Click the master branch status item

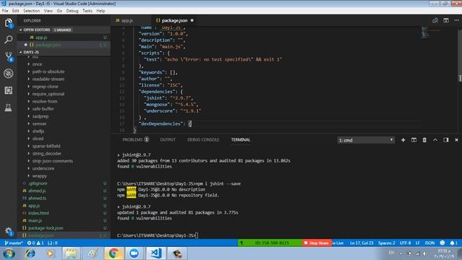click(14, 243)
